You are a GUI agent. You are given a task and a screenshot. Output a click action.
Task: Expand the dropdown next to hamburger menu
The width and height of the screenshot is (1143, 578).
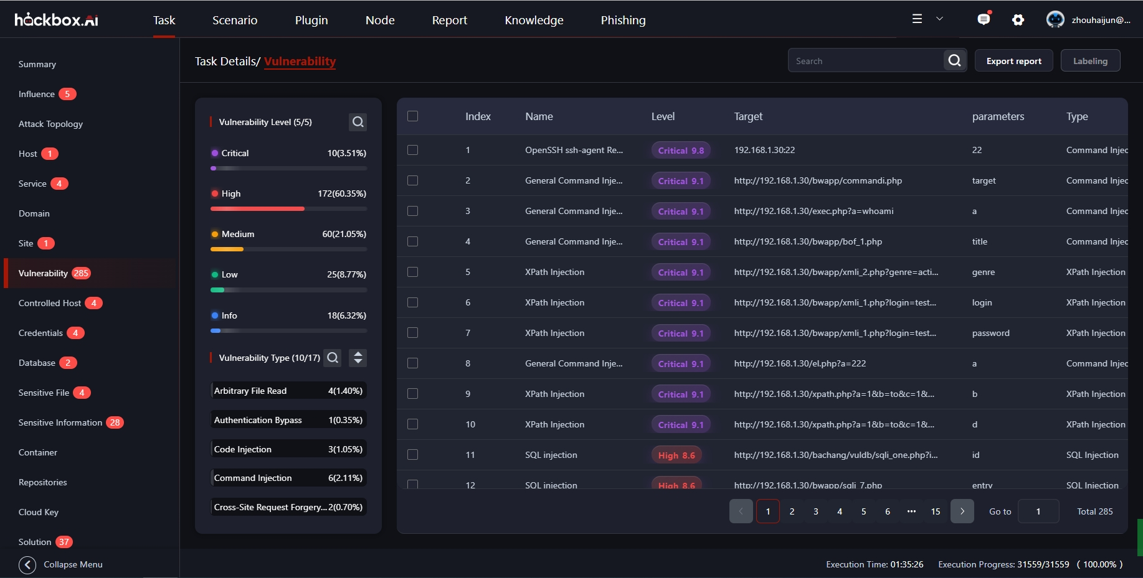(939, 19)
